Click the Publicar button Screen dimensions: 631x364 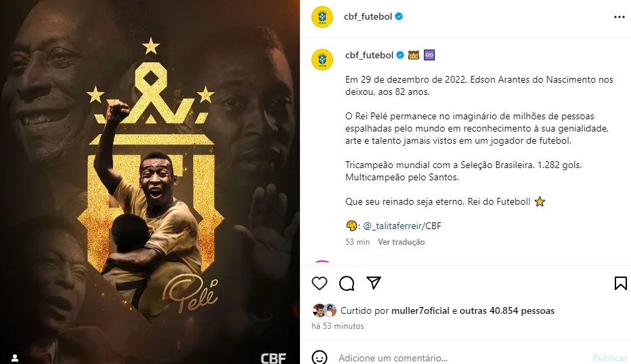(x=610, y=358)
